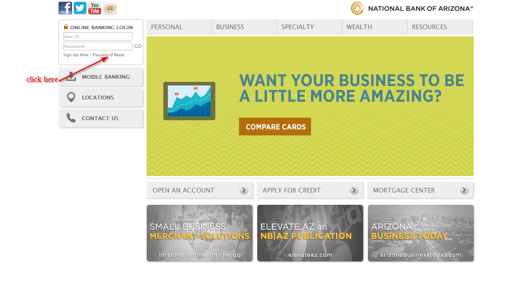Image resolution: width=506 pixels, height=286 pixels.
Task: Open the Twitter bird icon
Action: [80, 8]
